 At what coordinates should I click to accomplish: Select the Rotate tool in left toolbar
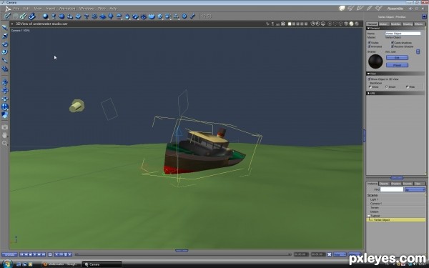tap(5, 44)
